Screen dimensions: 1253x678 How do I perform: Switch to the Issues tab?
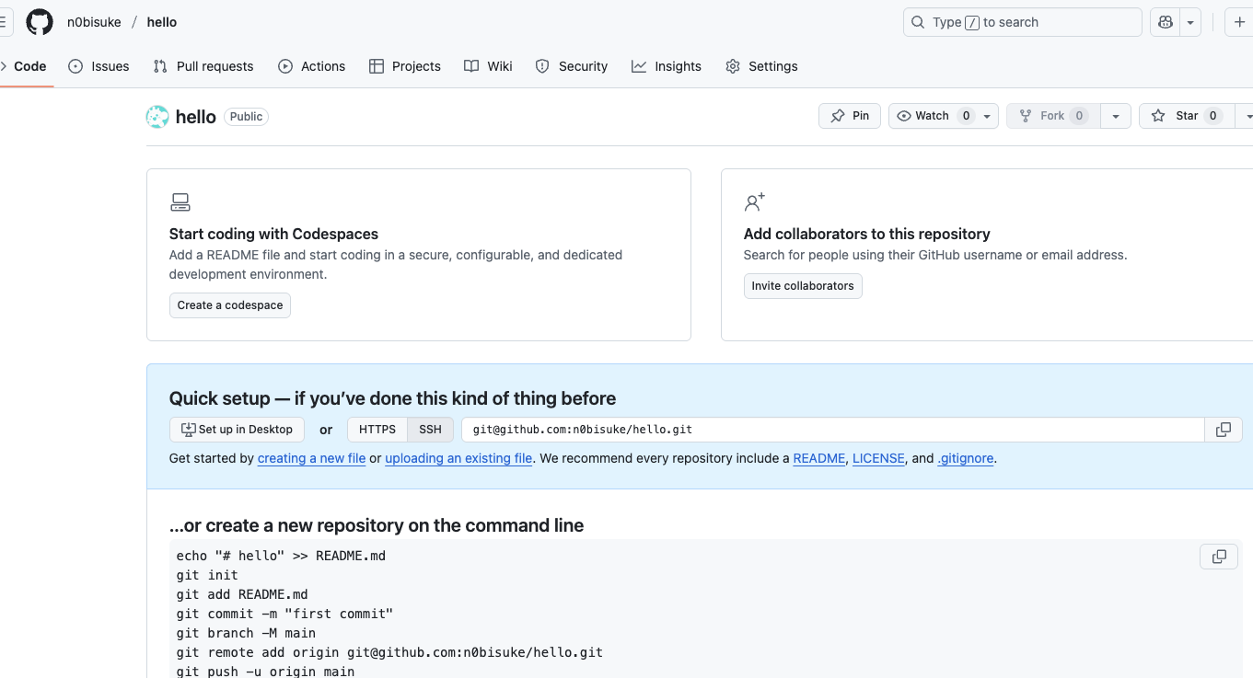pos(99,66)
